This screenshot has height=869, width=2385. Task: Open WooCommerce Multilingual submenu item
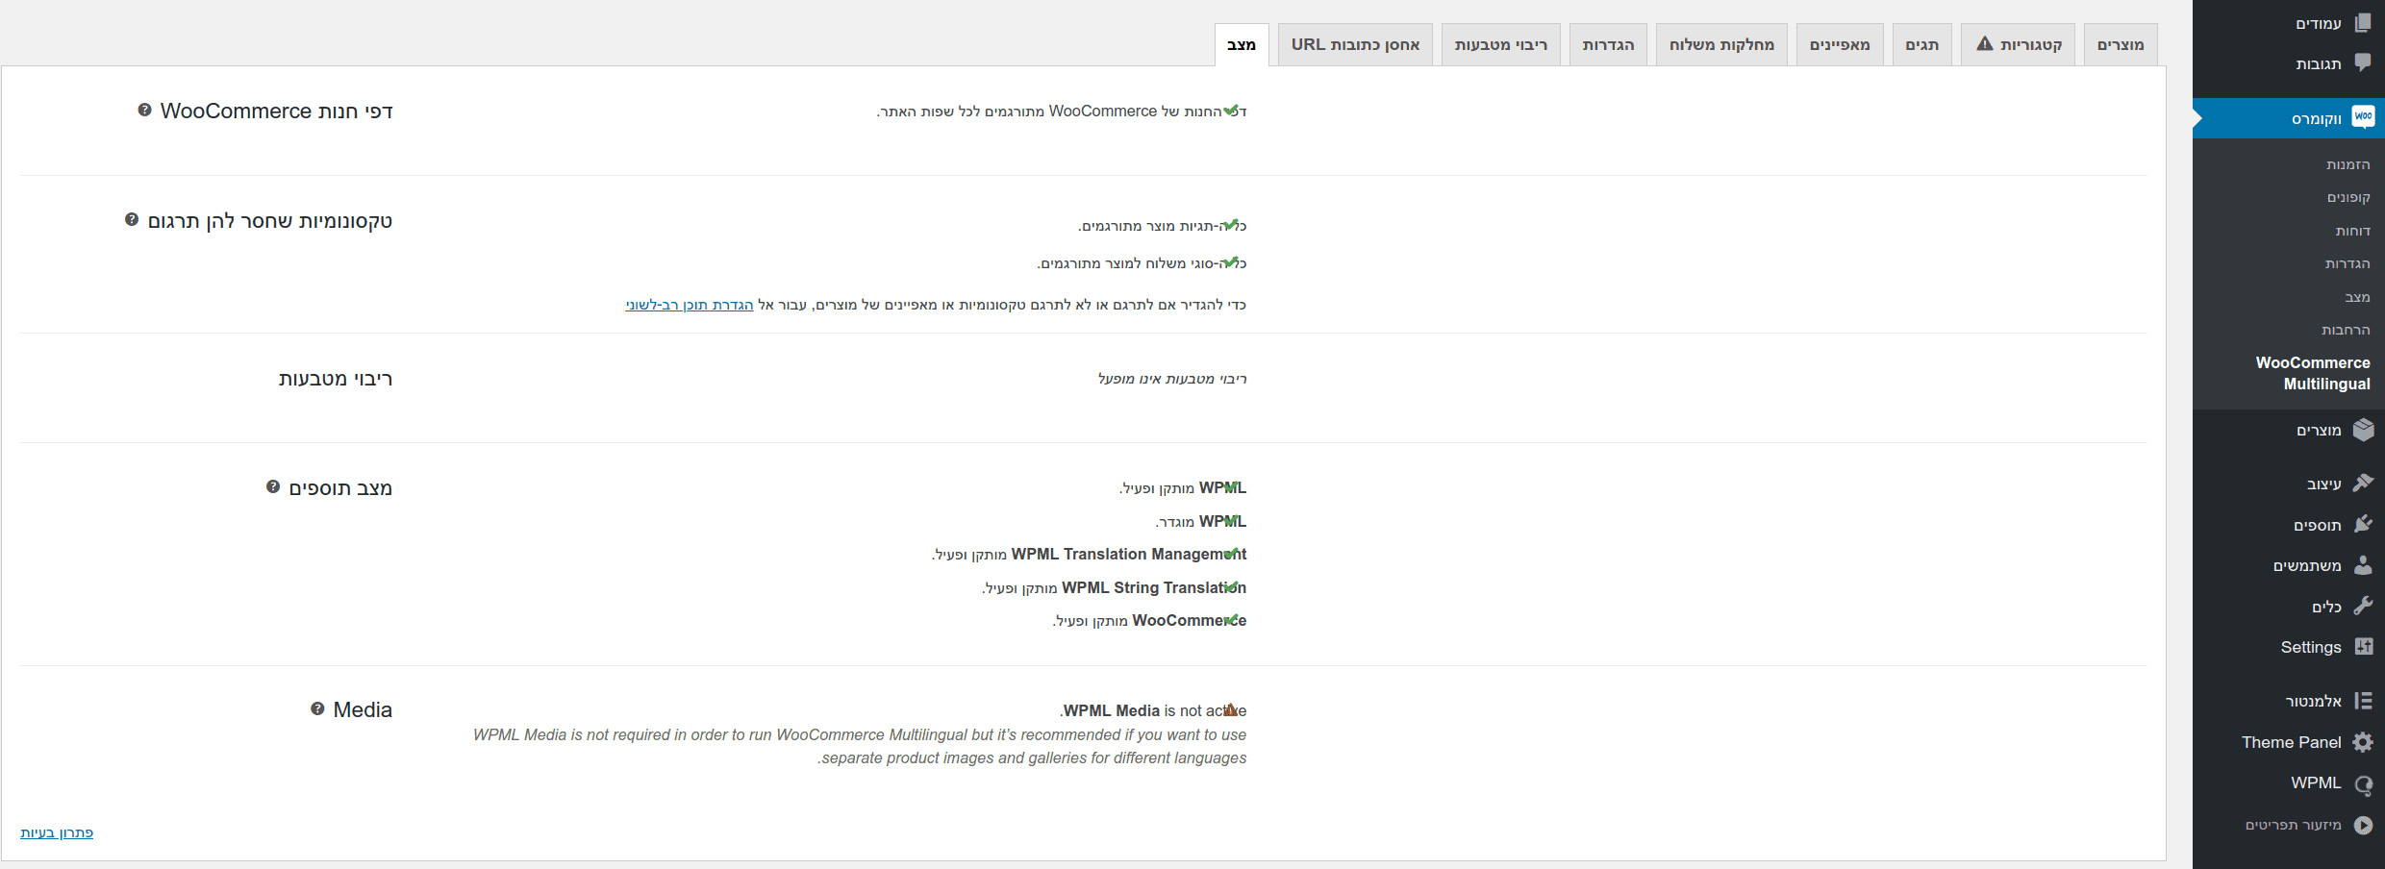click(2312, 373)
